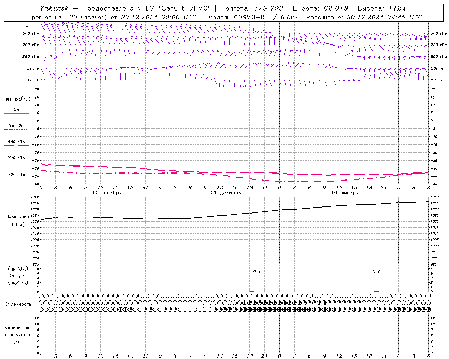Image resolution: width=449 pixels, height=359 pixels.
Task: Click the '500 м' wind level label at left
Action: [x=33, y=68]
